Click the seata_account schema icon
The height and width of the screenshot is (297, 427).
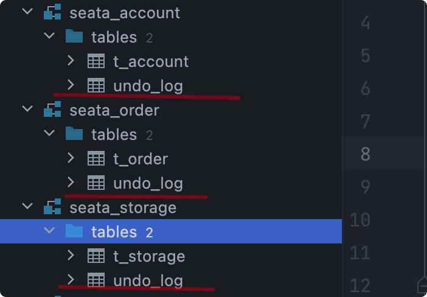[52, 13]
